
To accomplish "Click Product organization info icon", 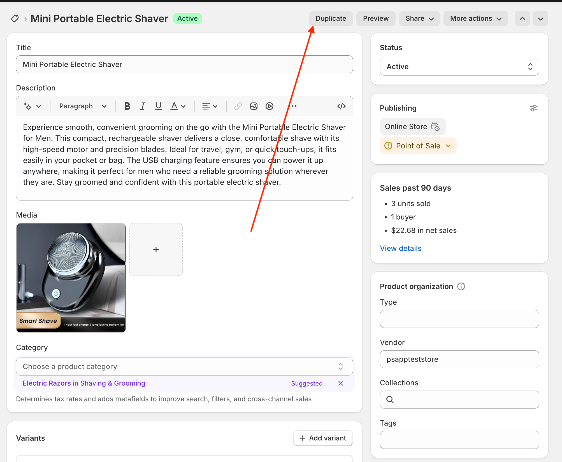I will (x=461, y=286).
